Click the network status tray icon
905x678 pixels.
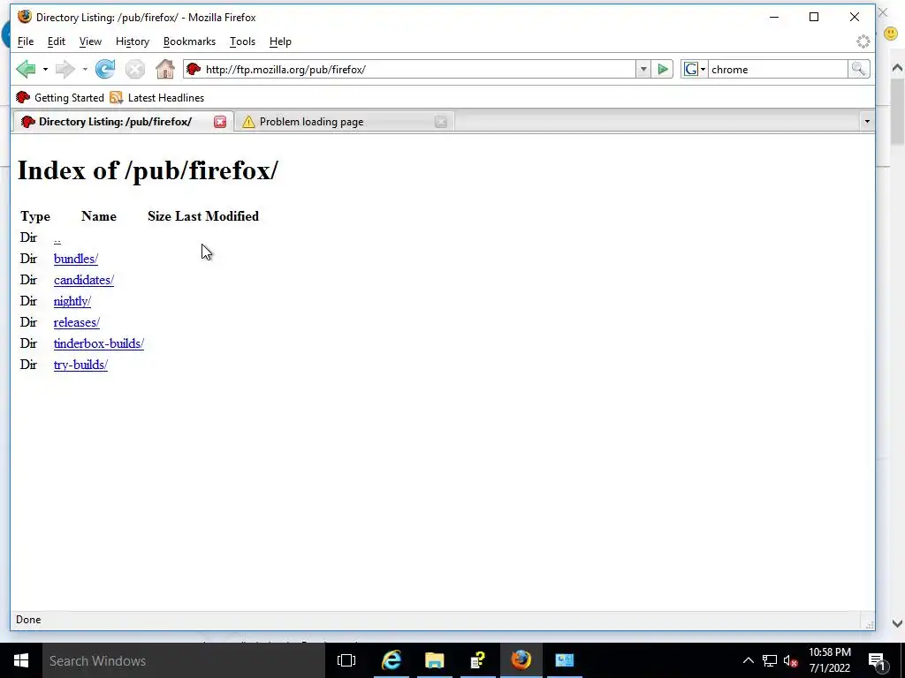click(770, 660)
